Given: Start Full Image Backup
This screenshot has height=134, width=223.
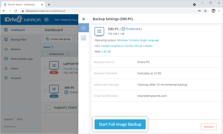Looking at the screenshot, I should pos(120,124).
